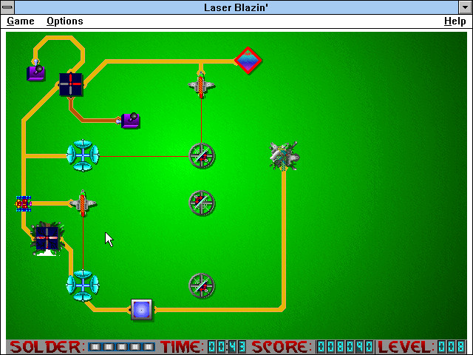This screenshot has height=355, width=473.
Task: Click the LEVEL counter display
Action: coord(452,347)
